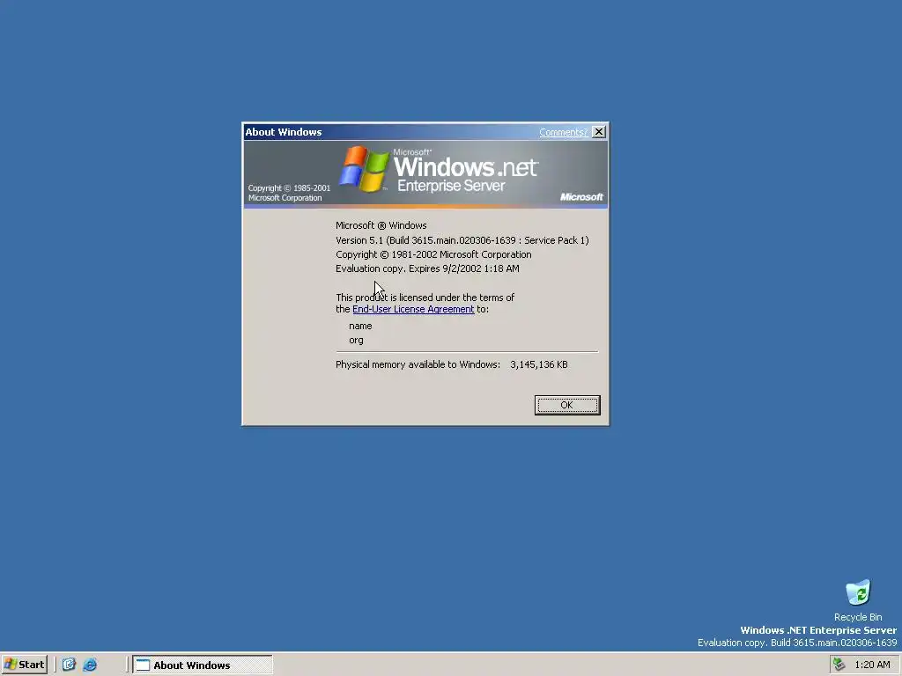Click the Show Desktop quick launch icon
This screenshot has width=902, height=676.
tap(69, 665)
